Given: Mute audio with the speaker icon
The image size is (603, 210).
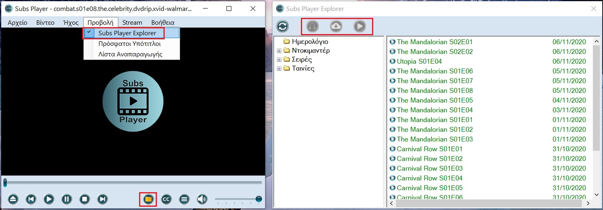Looking at the screenshot, I should 202,199.
